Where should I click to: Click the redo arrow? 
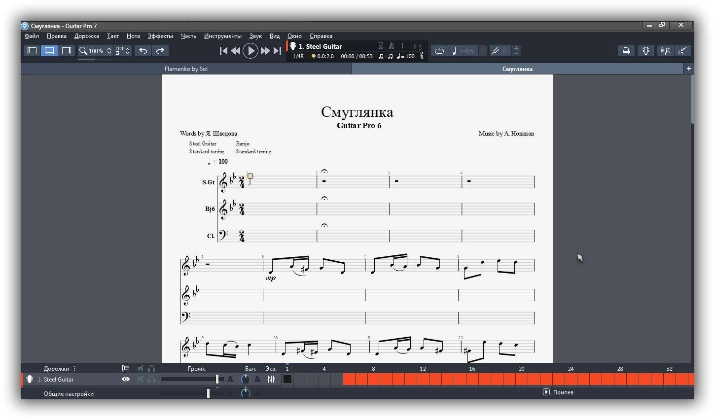[160, 51]
